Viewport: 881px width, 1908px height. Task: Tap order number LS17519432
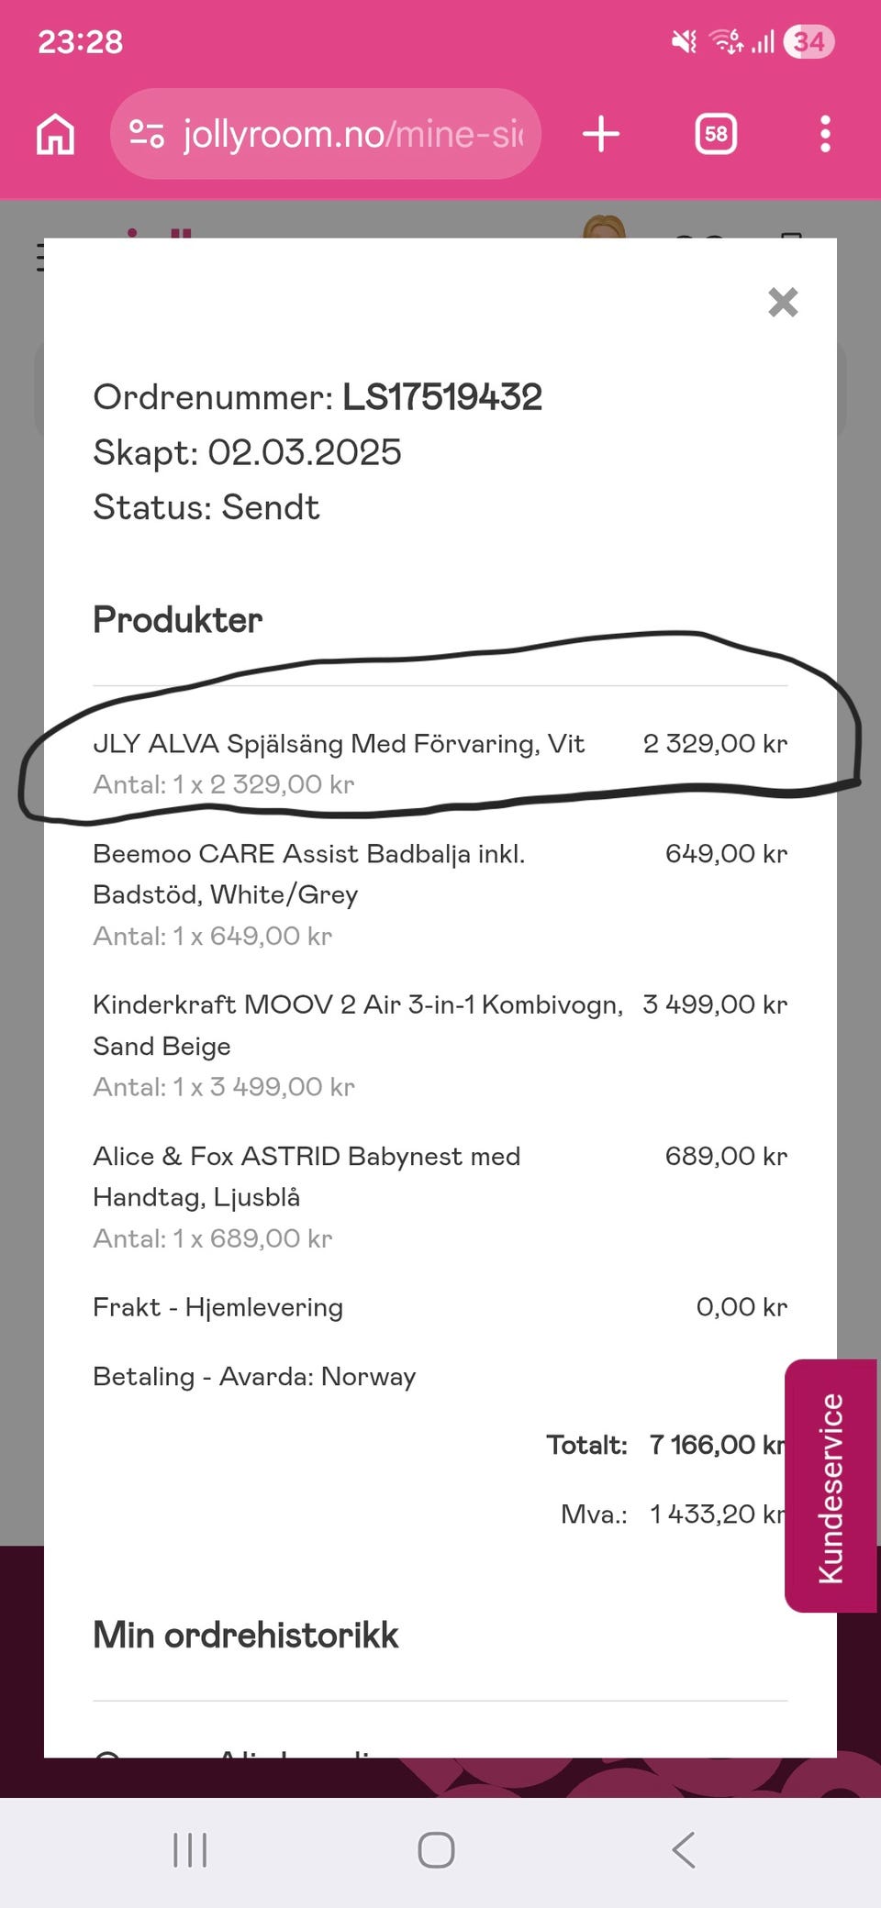[x=442, y=397]
